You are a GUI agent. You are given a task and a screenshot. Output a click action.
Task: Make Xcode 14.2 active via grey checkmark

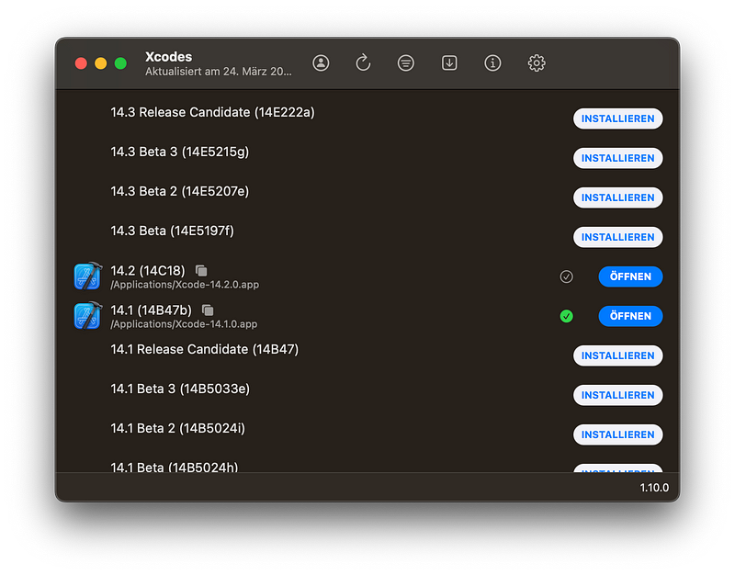[566, 276]
